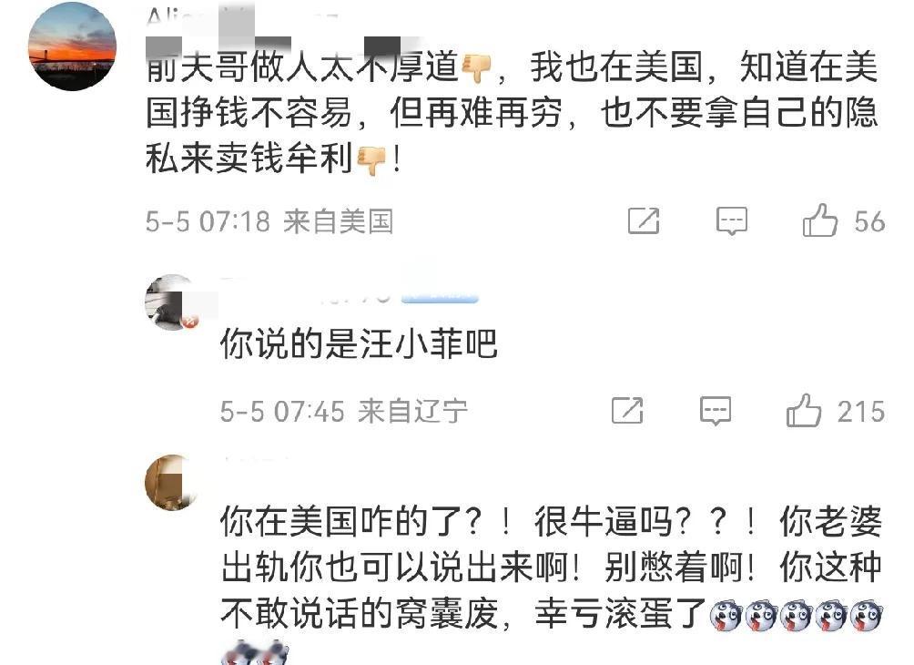914x665 pixels.
Task: Click the timestamp 5-5 07:18 来自美国
Action: pyautogui.click(x=269, y=221)
